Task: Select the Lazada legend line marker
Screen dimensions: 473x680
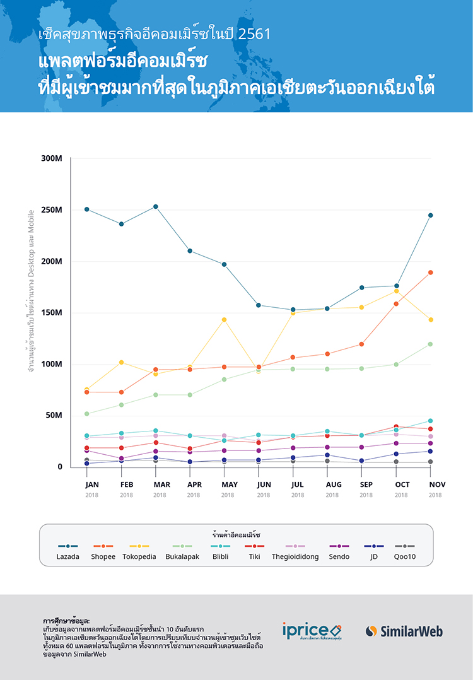Action: click(x=68, y=546)
